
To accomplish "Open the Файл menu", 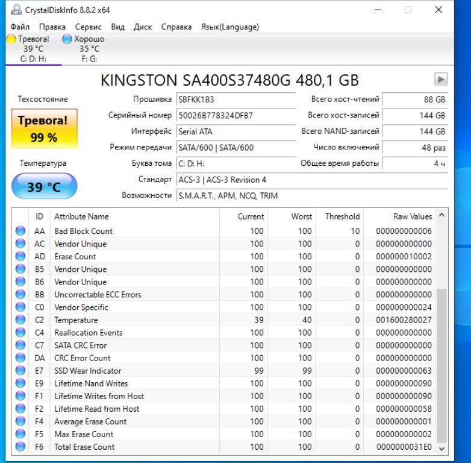I will 20,27.
